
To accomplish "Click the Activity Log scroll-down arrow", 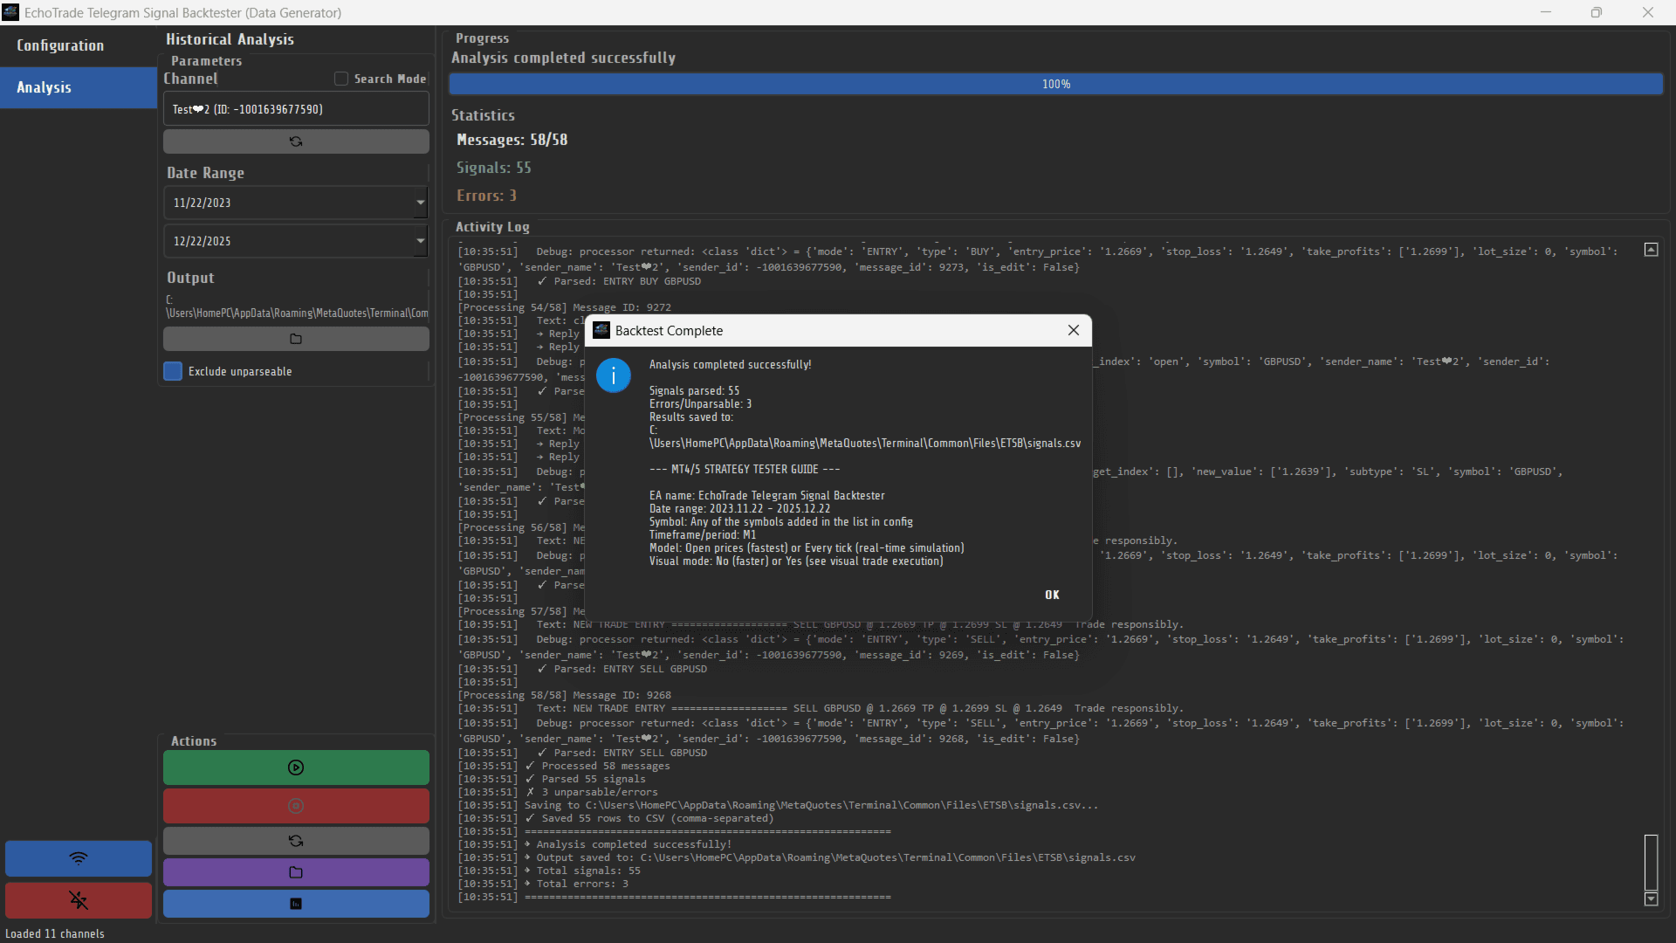I will (1651, 898).
